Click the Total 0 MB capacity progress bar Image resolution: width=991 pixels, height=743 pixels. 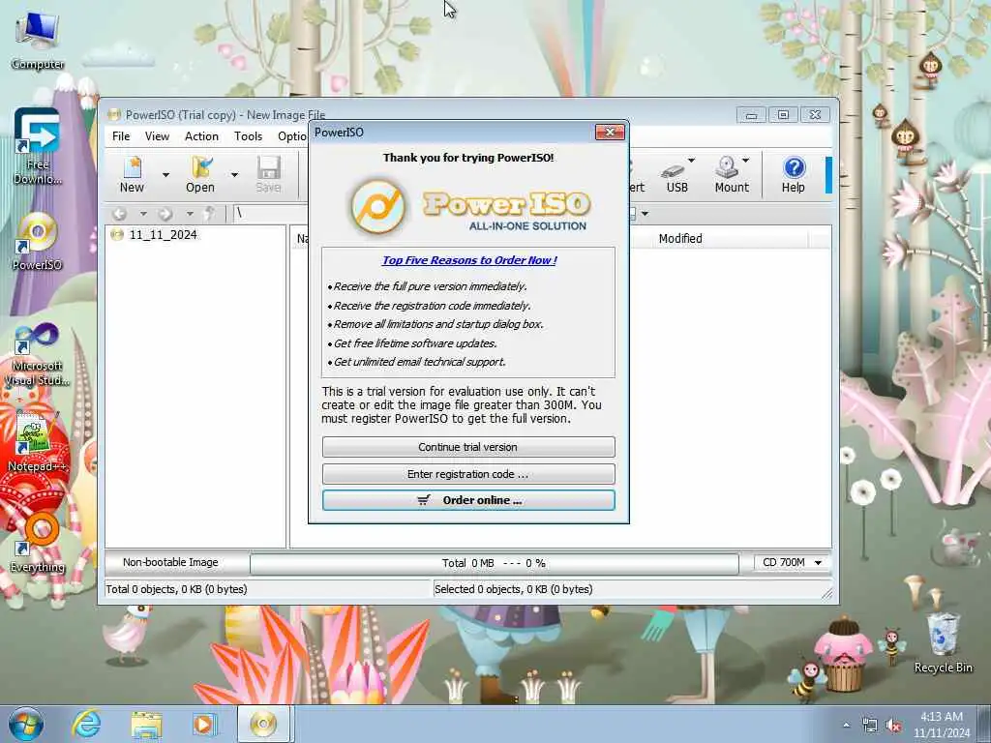coord(495,563)
